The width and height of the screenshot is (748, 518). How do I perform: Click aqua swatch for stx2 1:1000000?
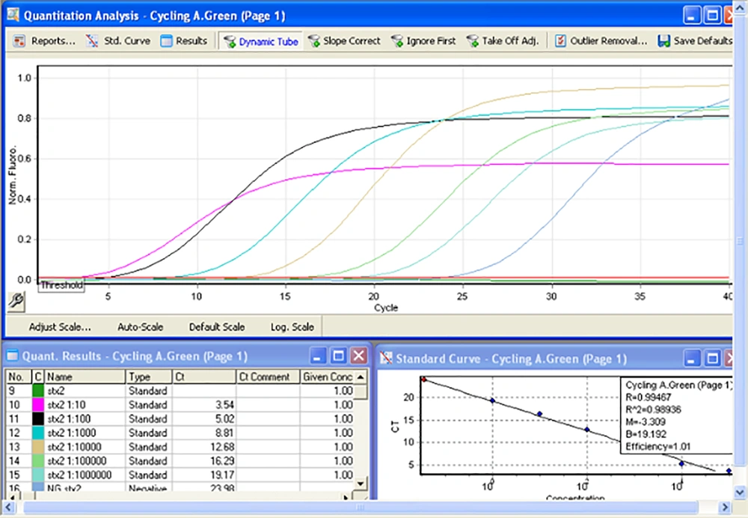pyautogui.click(x=37, y=475)
